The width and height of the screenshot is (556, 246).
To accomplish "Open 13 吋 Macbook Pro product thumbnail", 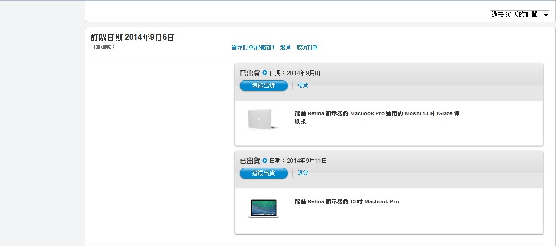I will (263, 208).
